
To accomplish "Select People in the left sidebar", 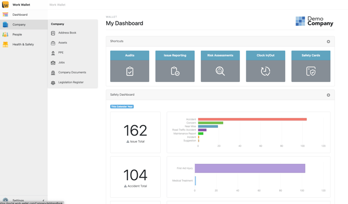I will pyautogui.click(x=17, y=34).
